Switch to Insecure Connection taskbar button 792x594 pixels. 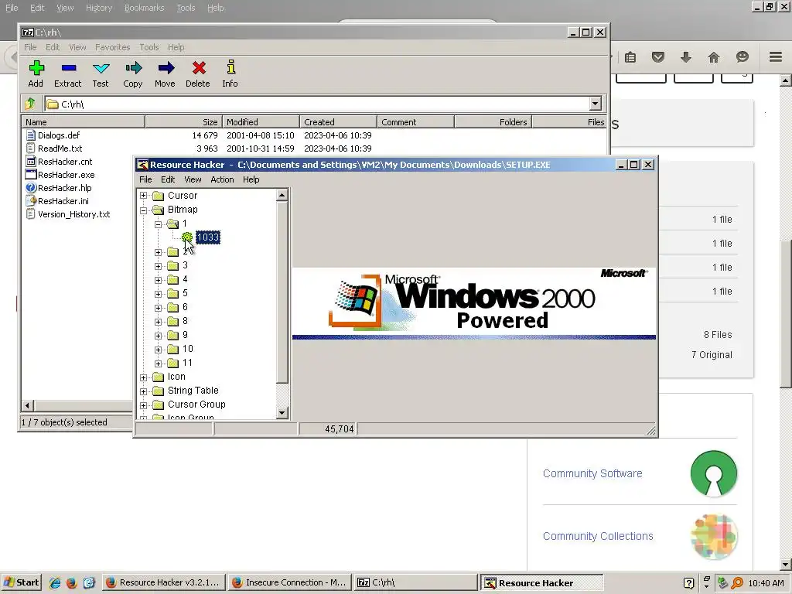(289, 583)
